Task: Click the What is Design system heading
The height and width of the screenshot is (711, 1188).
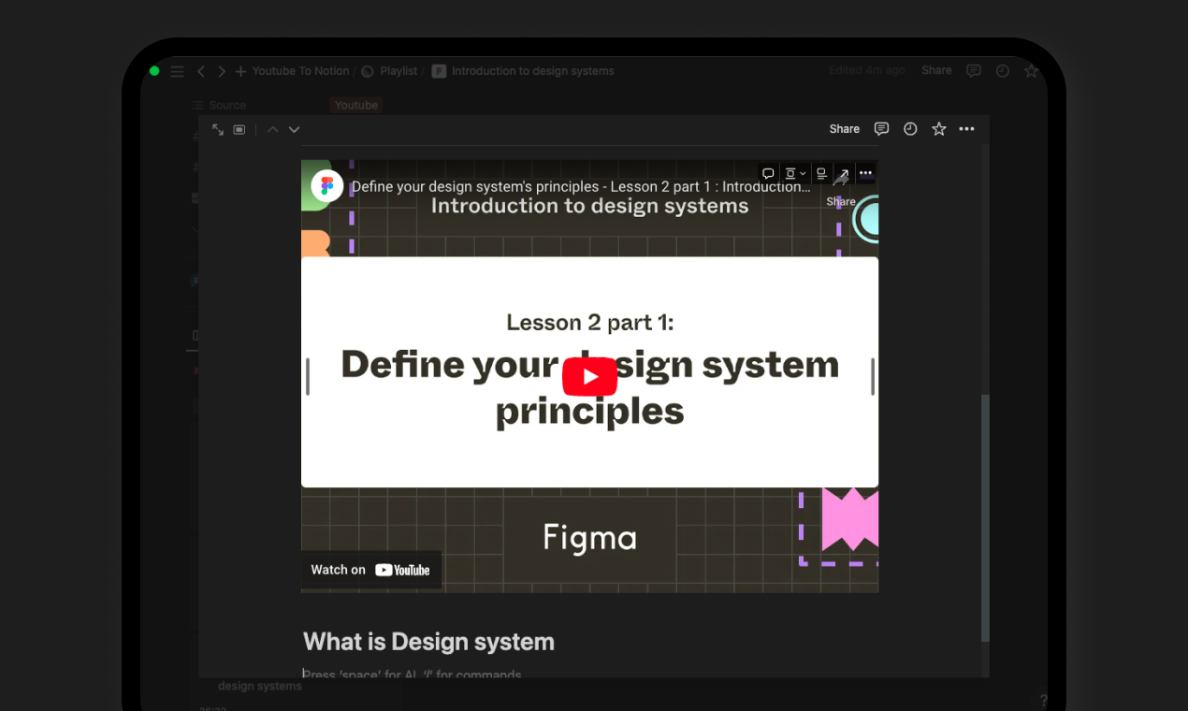Action: coord(428,642)
